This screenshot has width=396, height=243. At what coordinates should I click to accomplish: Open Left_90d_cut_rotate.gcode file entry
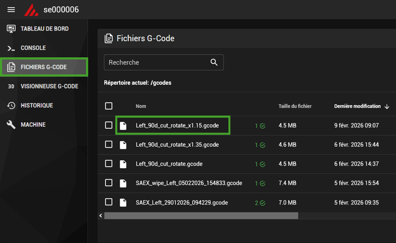click(x=169, y=164)
